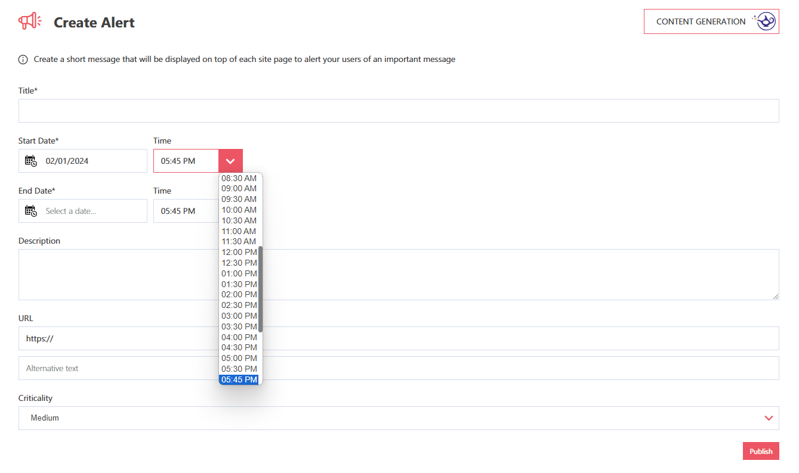Viewport: 799px width, 473px height.
Task: Pick 12:00 PM in the time list
Action: pos(239,252)
